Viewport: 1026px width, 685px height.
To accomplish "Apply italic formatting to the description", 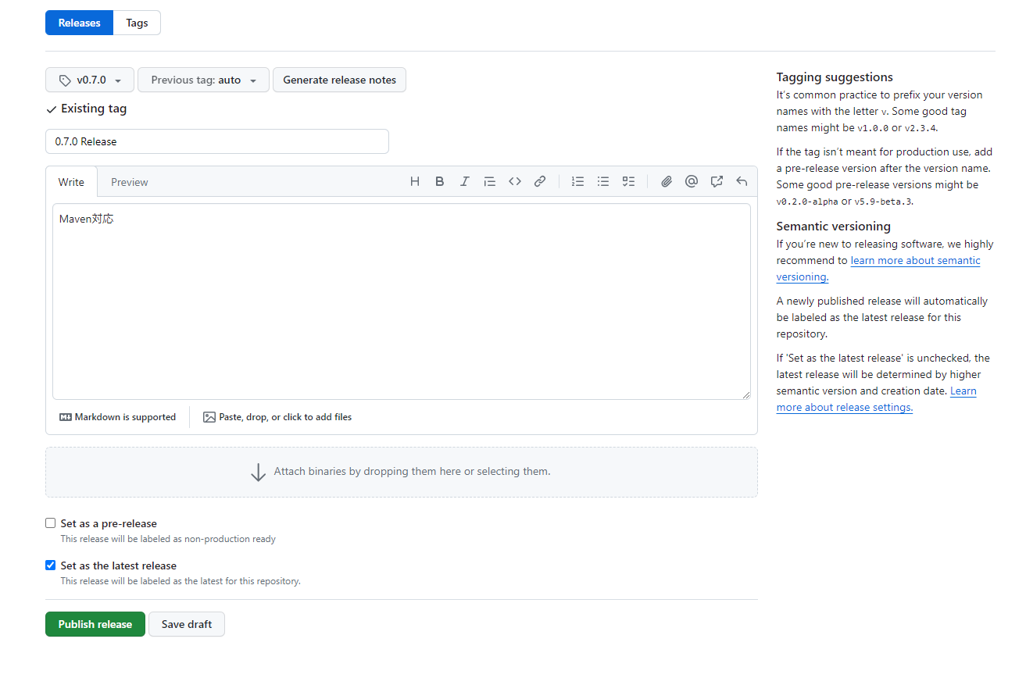I will [x=465, y=180].
